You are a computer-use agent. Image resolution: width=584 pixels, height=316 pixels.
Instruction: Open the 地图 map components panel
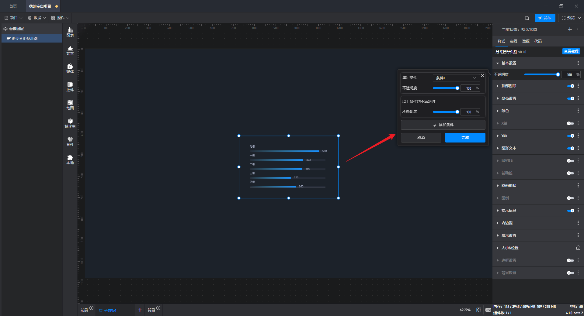coord(70,105)
